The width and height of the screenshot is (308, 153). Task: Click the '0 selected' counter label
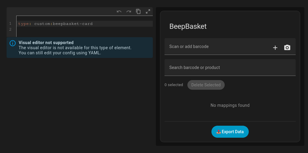pyautogui.click(x=174, y=85)
